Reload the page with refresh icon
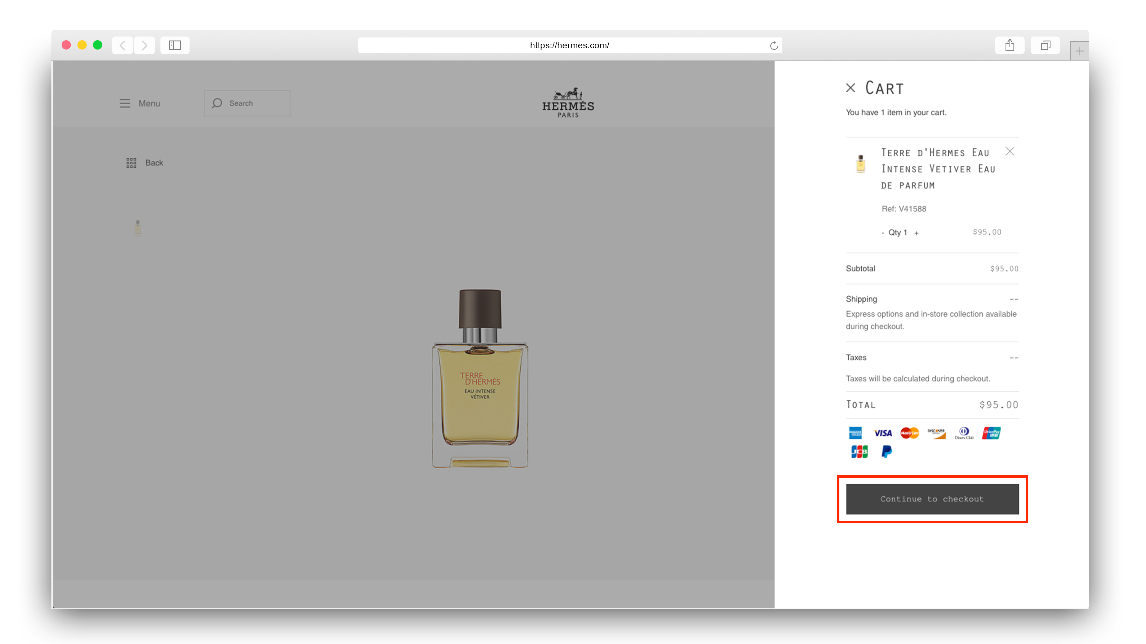 click(x=774, y=46)
